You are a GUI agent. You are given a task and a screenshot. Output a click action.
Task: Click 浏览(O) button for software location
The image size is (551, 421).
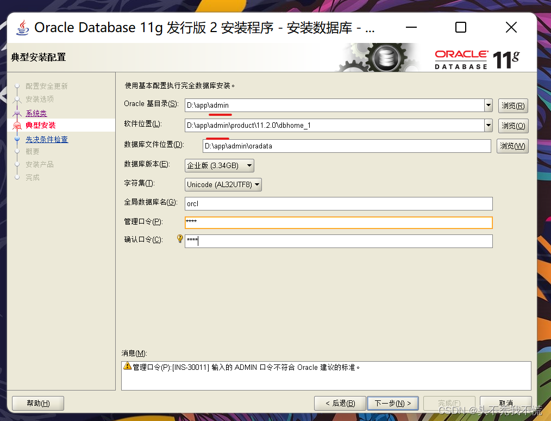pyautogui.click(x=513, y=126)
